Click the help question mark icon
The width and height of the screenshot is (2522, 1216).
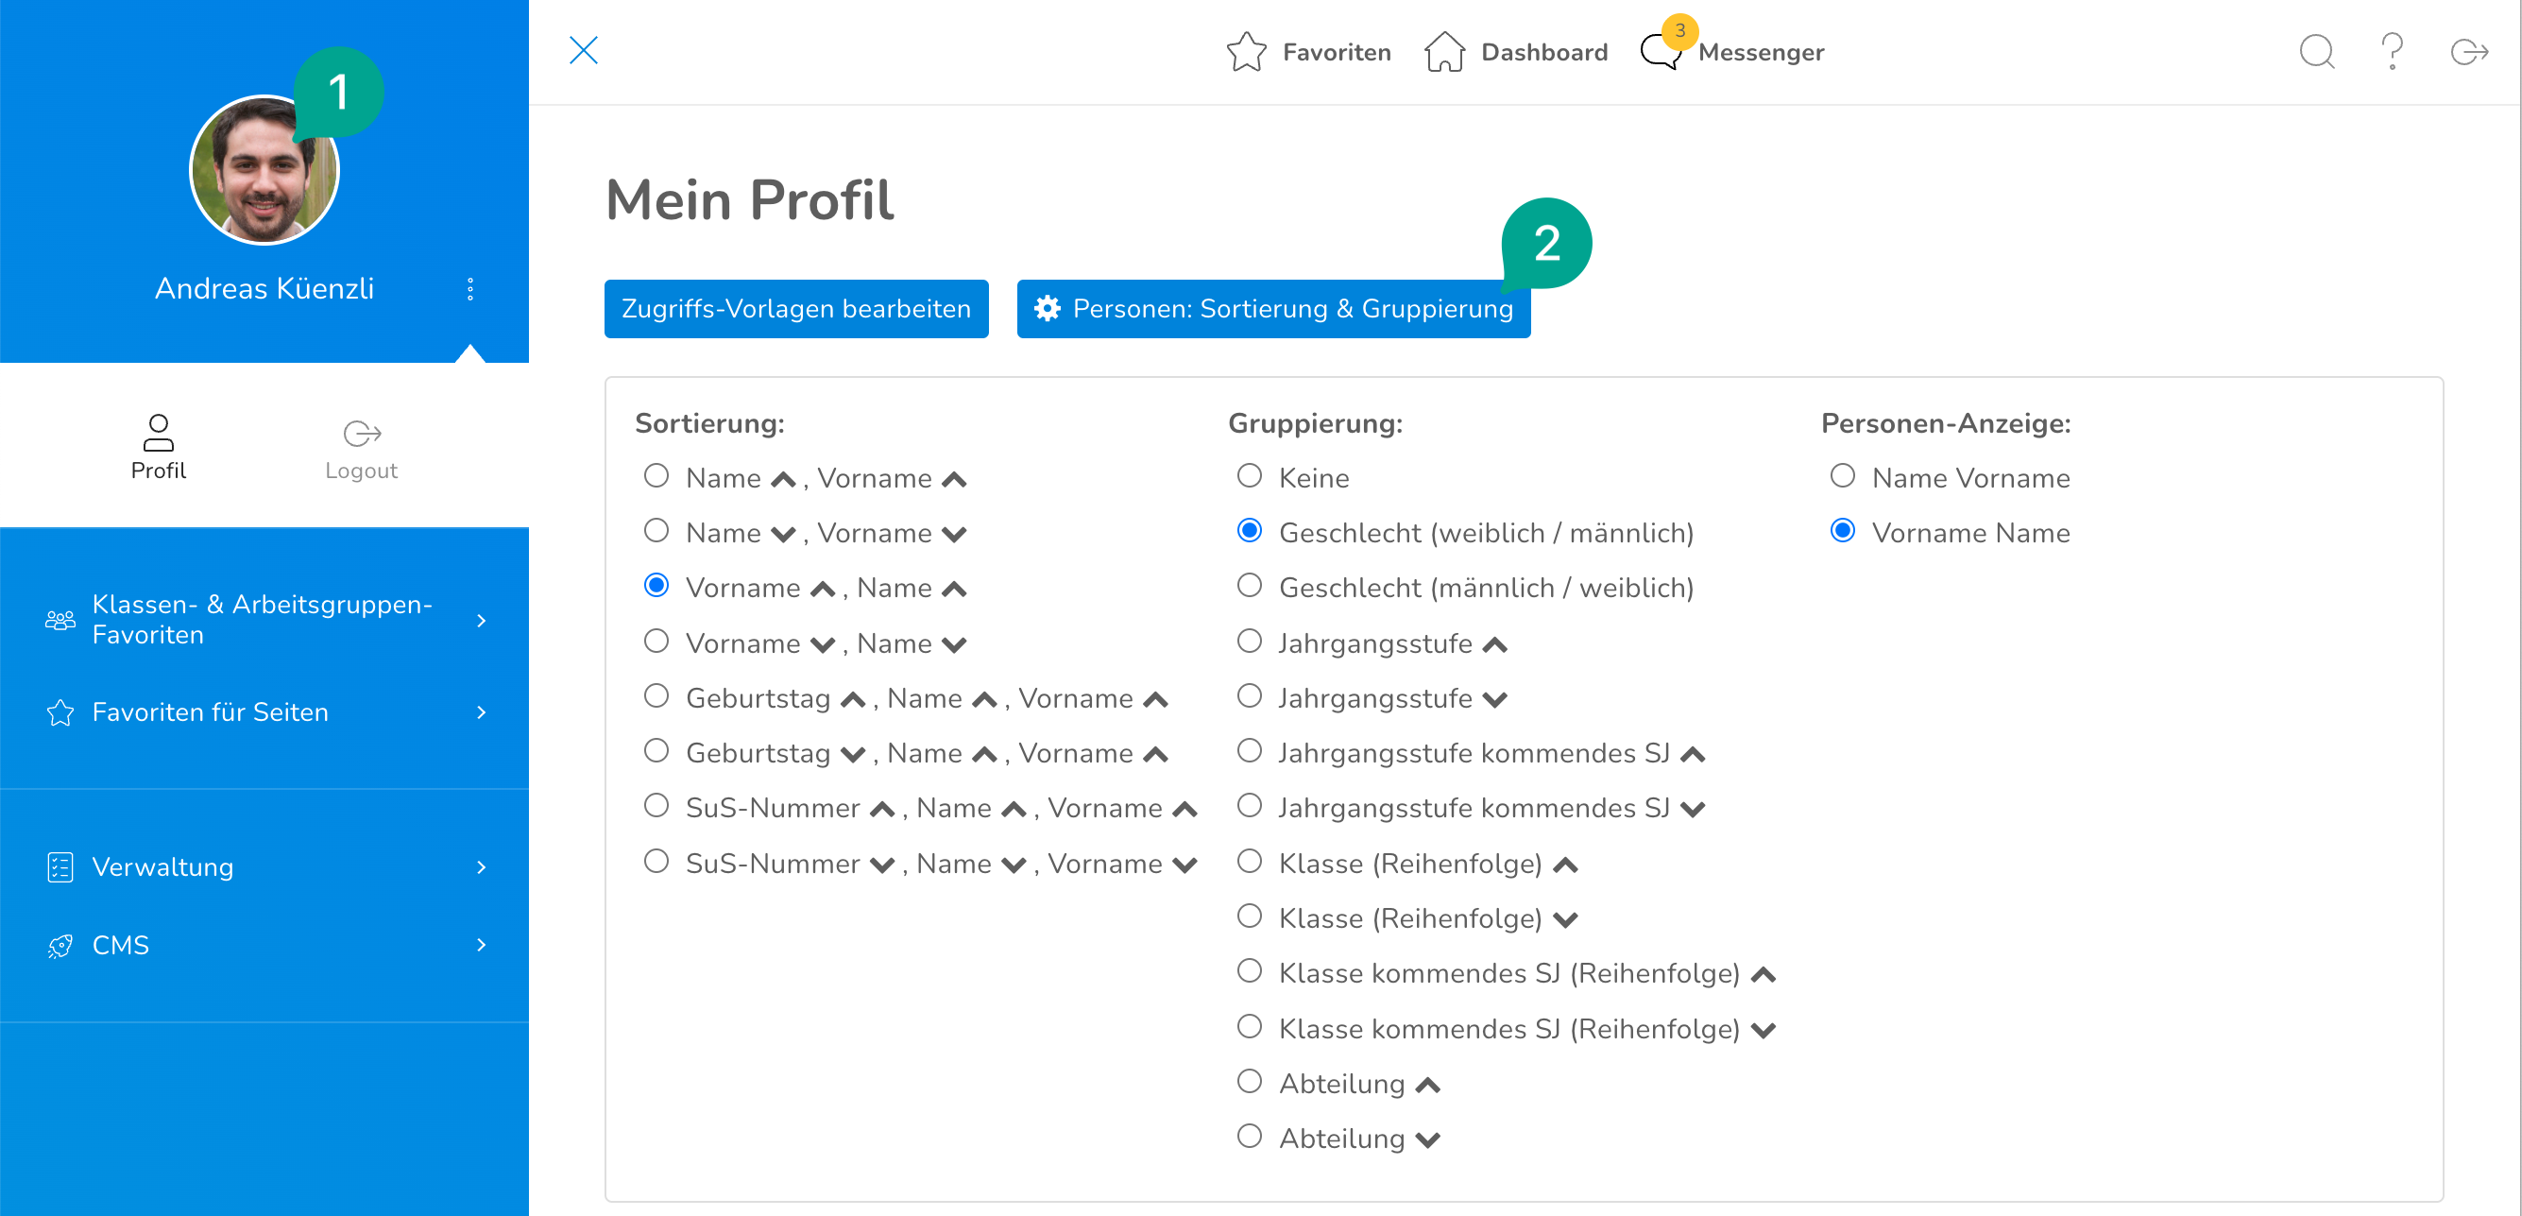(2392, 51)
